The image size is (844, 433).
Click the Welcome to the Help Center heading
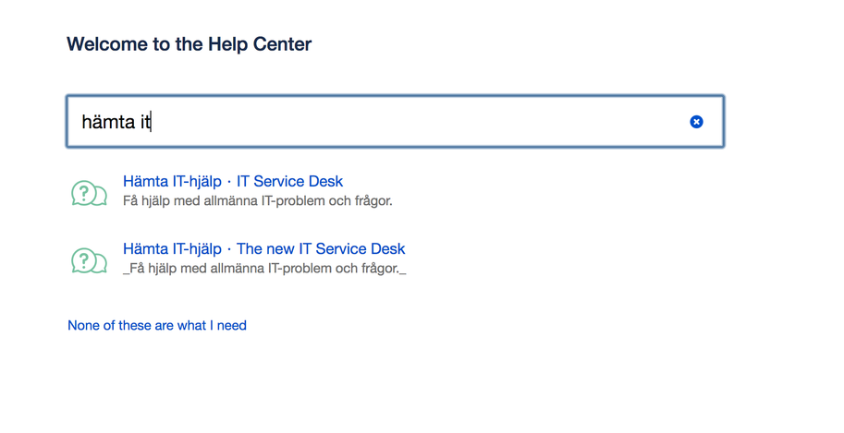189,44
